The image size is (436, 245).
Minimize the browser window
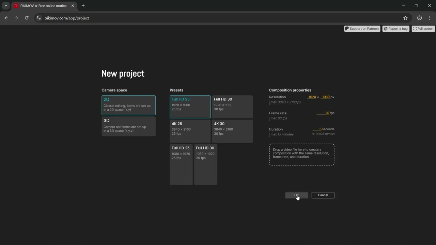tap(404, 5)
